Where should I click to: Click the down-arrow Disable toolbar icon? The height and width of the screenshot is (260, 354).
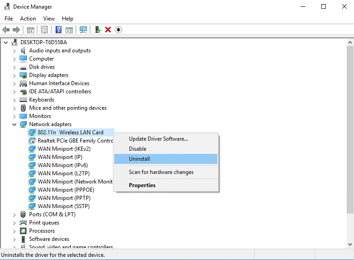click(118, 30)
